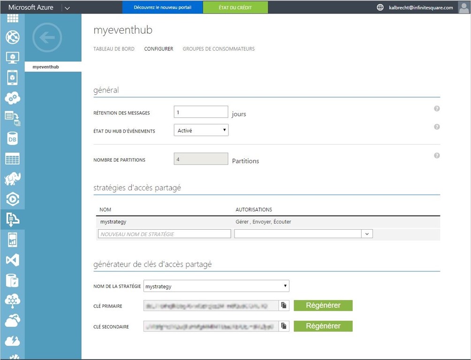Click the Nouveau nom de stratégie field
Viewport: 471px width, 360px height.
pyautogui.click(x=164, y=233)
